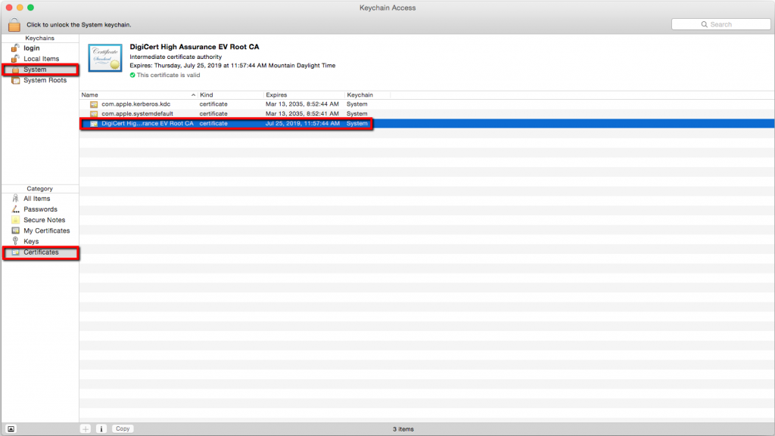
Task: Open Get Info using the 'i' icon
Action: click(x=101, y=428)
